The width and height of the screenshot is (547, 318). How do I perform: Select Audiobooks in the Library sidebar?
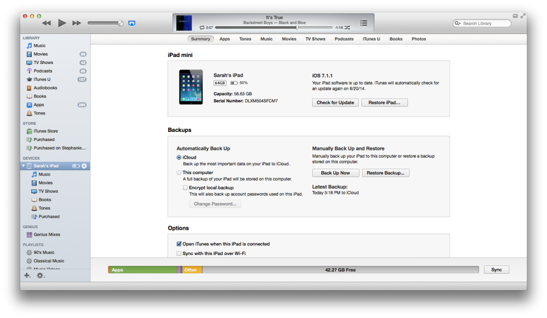tap(45, 88)
